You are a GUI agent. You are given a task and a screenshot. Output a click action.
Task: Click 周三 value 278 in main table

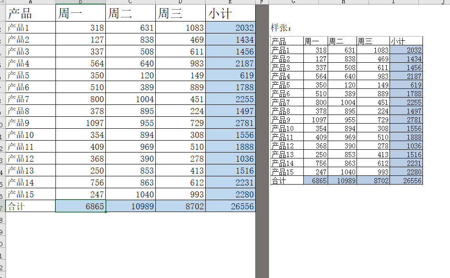point(181,158)
